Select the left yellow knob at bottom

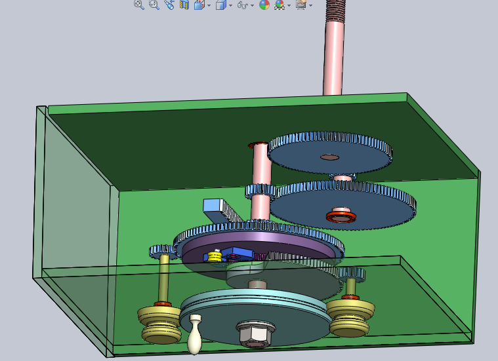159,324
